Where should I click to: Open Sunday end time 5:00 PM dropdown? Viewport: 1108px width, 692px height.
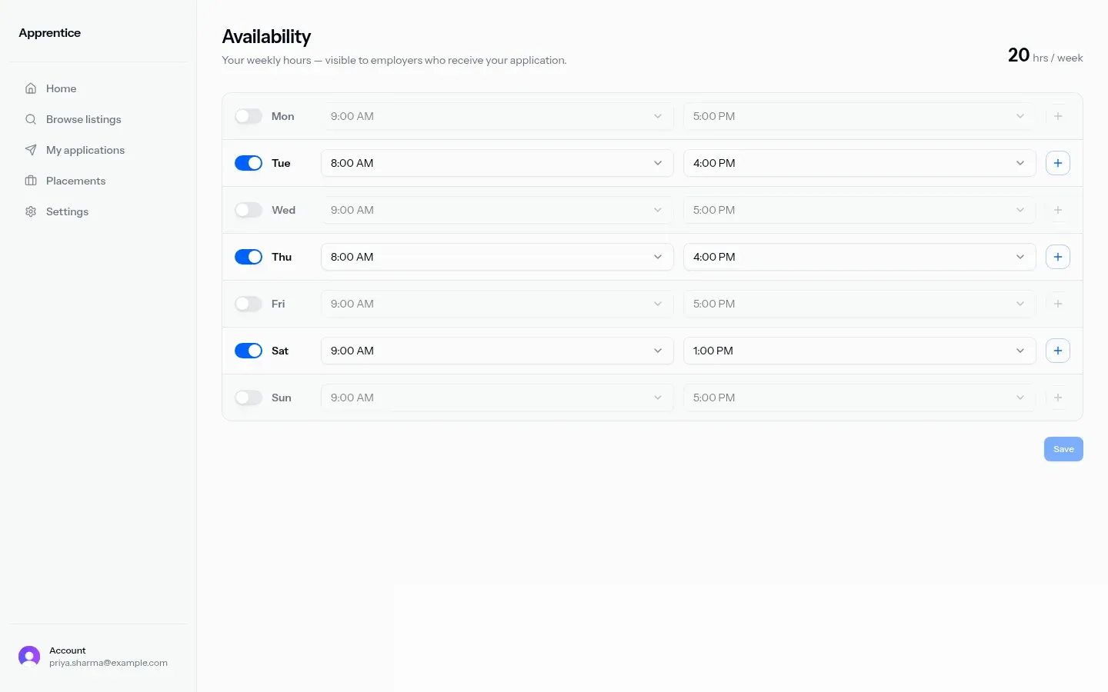(859, 398)
